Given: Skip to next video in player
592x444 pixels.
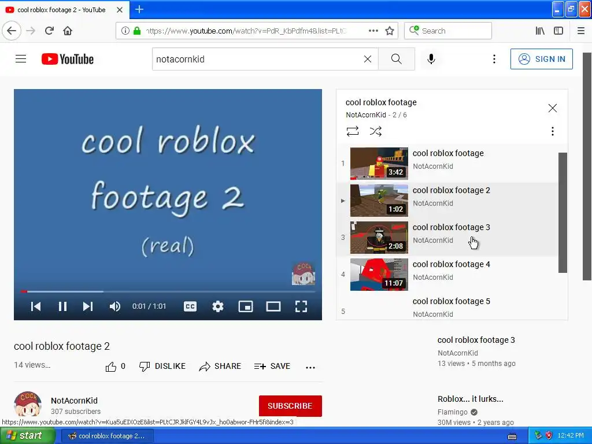Looking at the screenshot, I should tap(88, 306).
